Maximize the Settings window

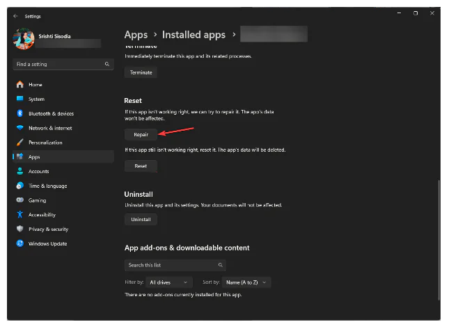click(416, 13)
